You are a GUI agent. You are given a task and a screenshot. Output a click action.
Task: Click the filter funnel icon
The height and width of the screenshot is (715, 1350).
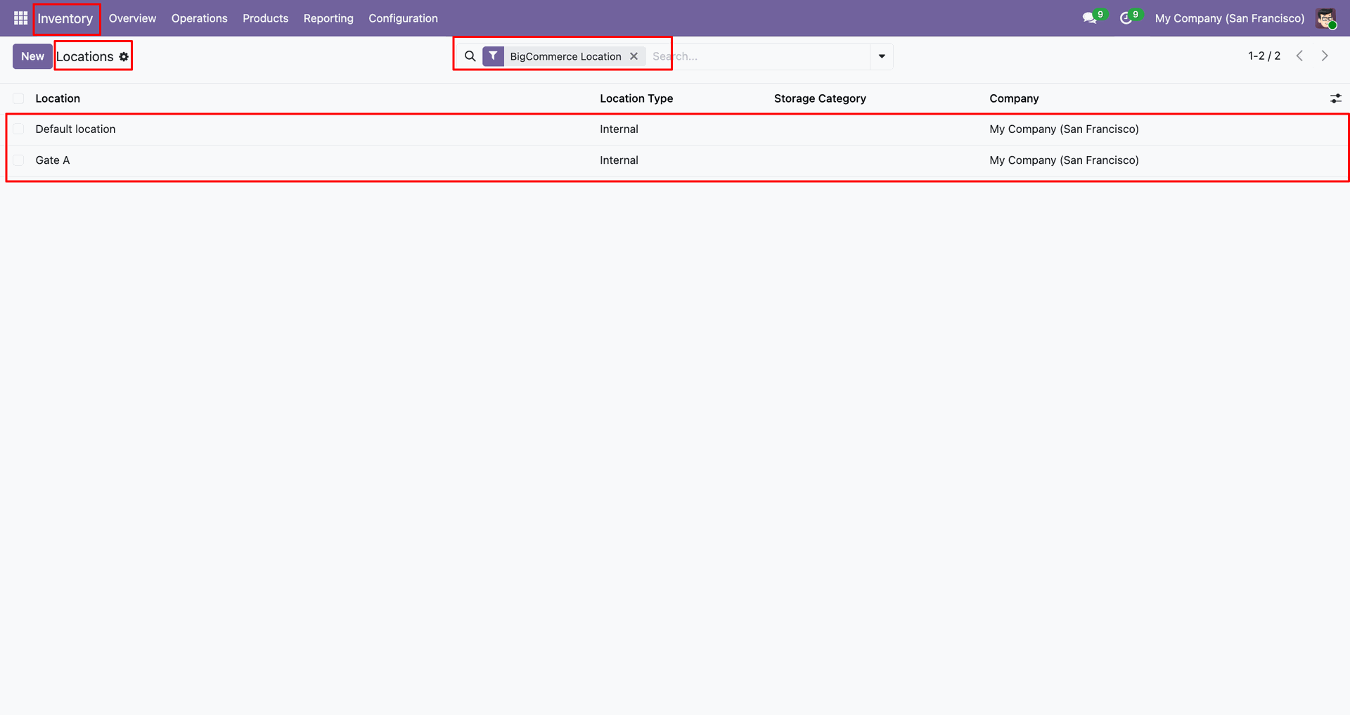click(493, 56)
